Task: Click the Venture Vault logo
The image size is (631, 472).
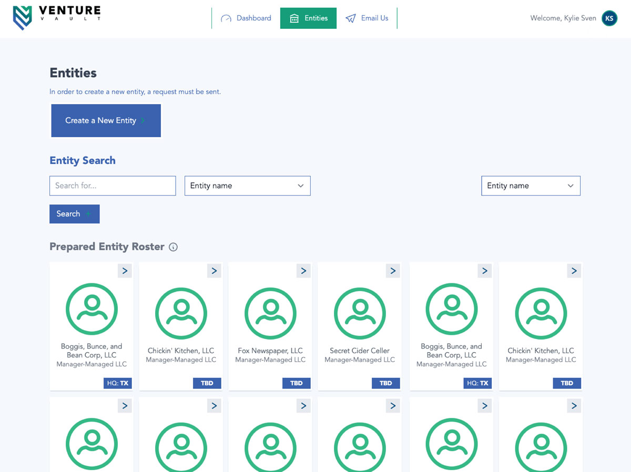Action: (56, 18)
